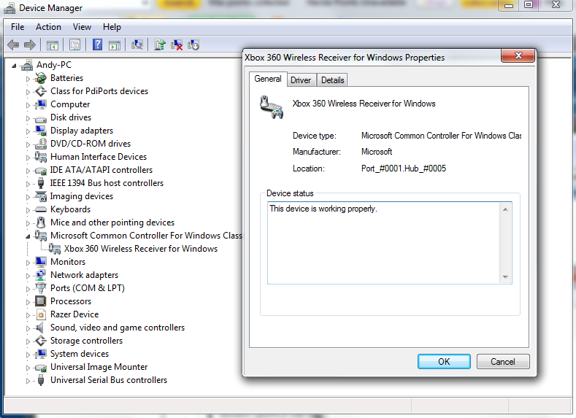
Task: Select the Class for PdiPorts devices item
Action: 99,91
